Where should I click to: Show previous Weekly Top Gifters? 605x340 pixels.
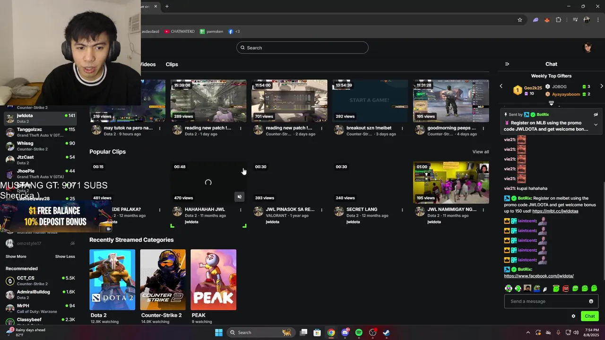click(501, 86)
